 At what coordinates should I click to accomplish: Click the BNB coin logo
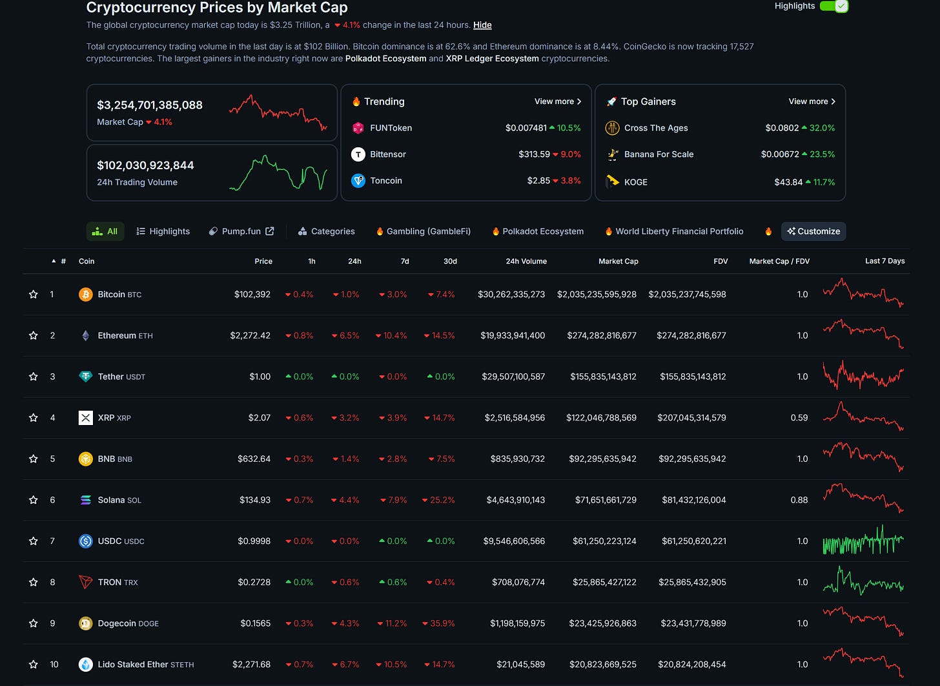pyautogui.click(x=86, y=459)
